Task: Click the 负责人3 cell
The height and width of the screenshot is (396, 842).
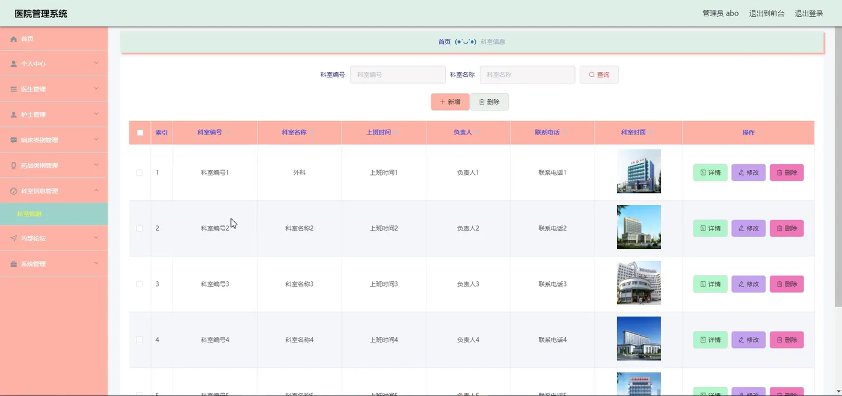Action: pos(468,284)
